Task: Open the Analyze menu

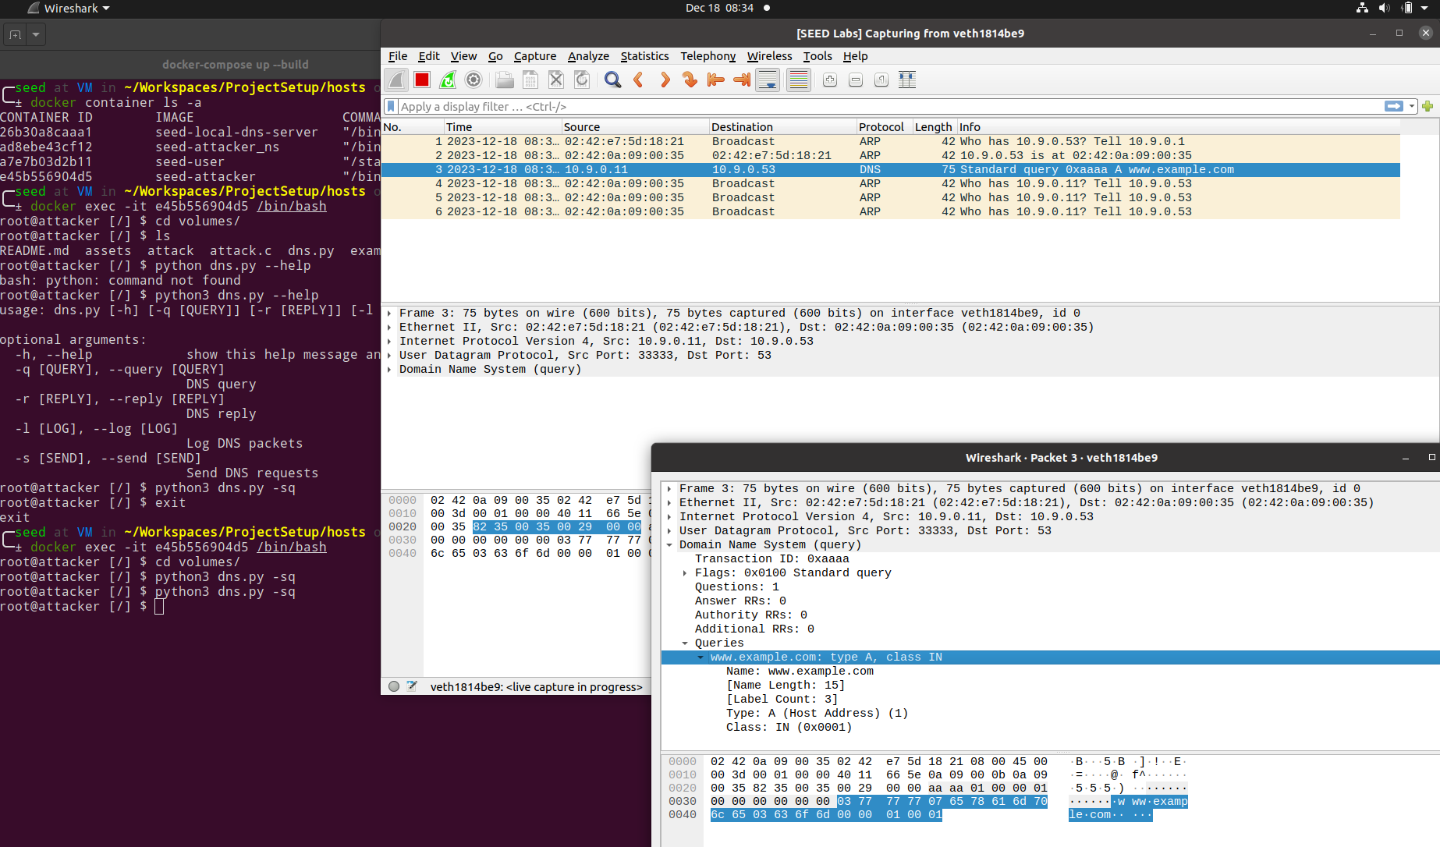Action: (x=588, y=56)
